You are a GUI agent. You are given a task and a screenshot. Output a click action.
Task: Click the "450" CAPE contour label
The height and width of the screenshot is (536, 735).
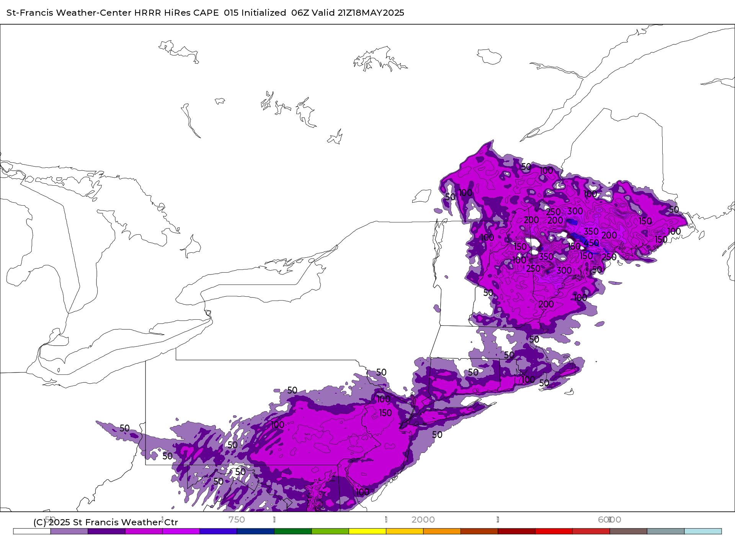tap(591, 243)
